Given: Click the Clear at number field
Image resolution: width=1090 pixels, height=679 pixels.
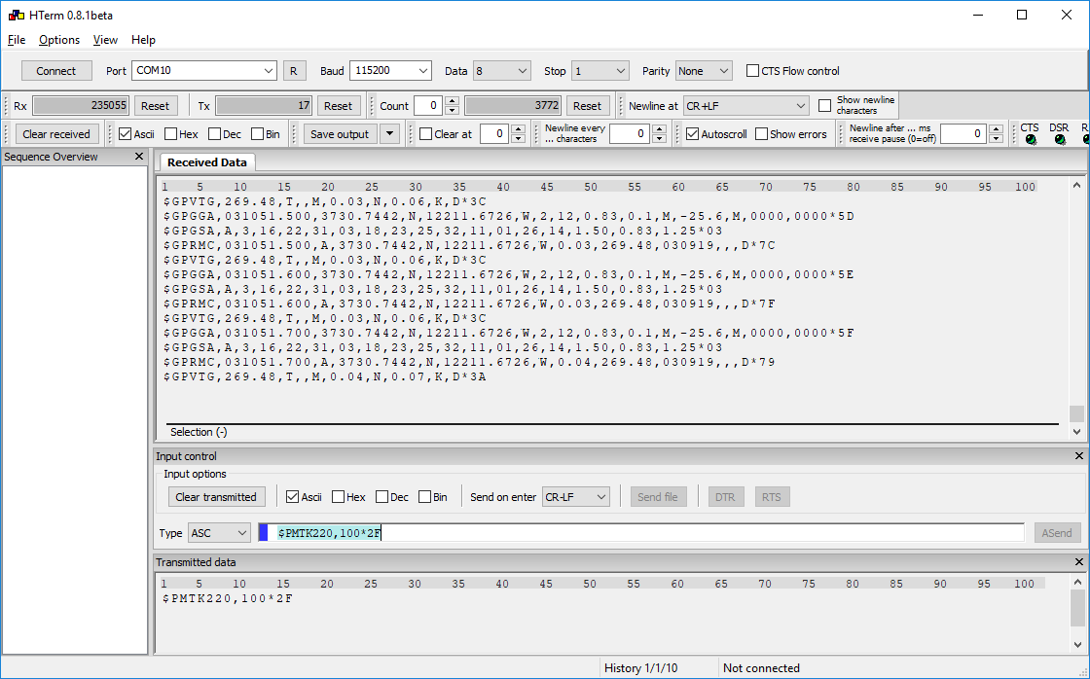Looking at the screenshot, I should tap(494, 134).
